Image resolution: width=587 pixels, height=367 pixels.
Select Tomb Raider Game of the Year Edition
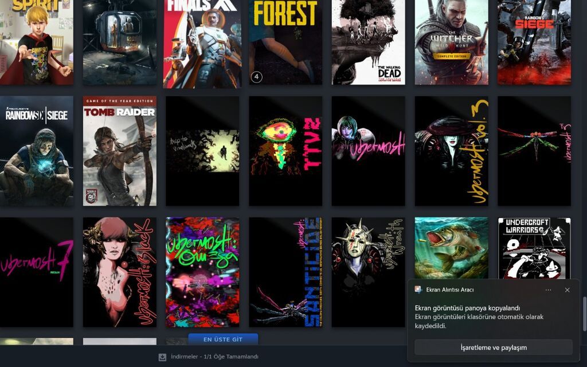pos(120,151)
